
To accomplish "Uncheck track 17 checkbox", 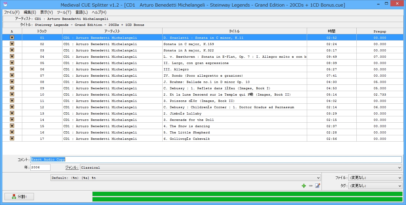I will coord(12,139).
